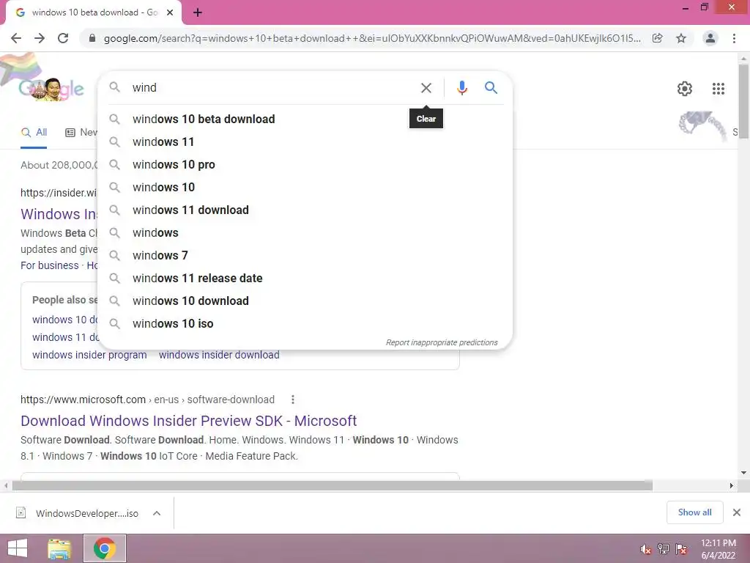The image size is (750, 563).
Task: View site info via the padlock icon
Action: (x=92, y=38)
